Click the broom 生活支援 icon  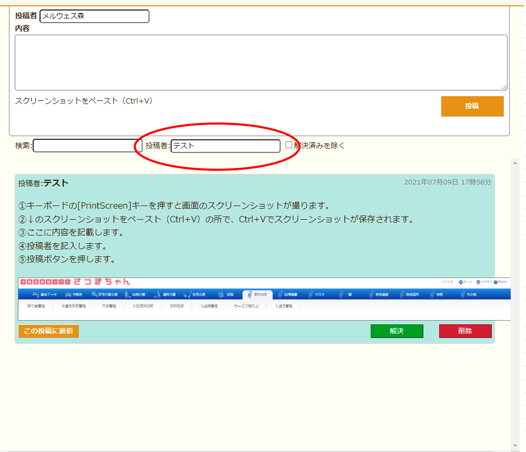click(187, 295)
